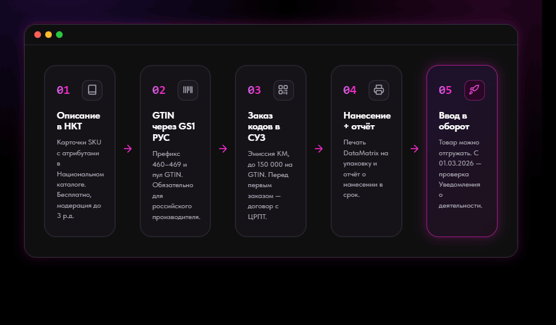Click the pink arrow between steps 03 and 04
Screen dimensions: 556x325
coord(319,149)
